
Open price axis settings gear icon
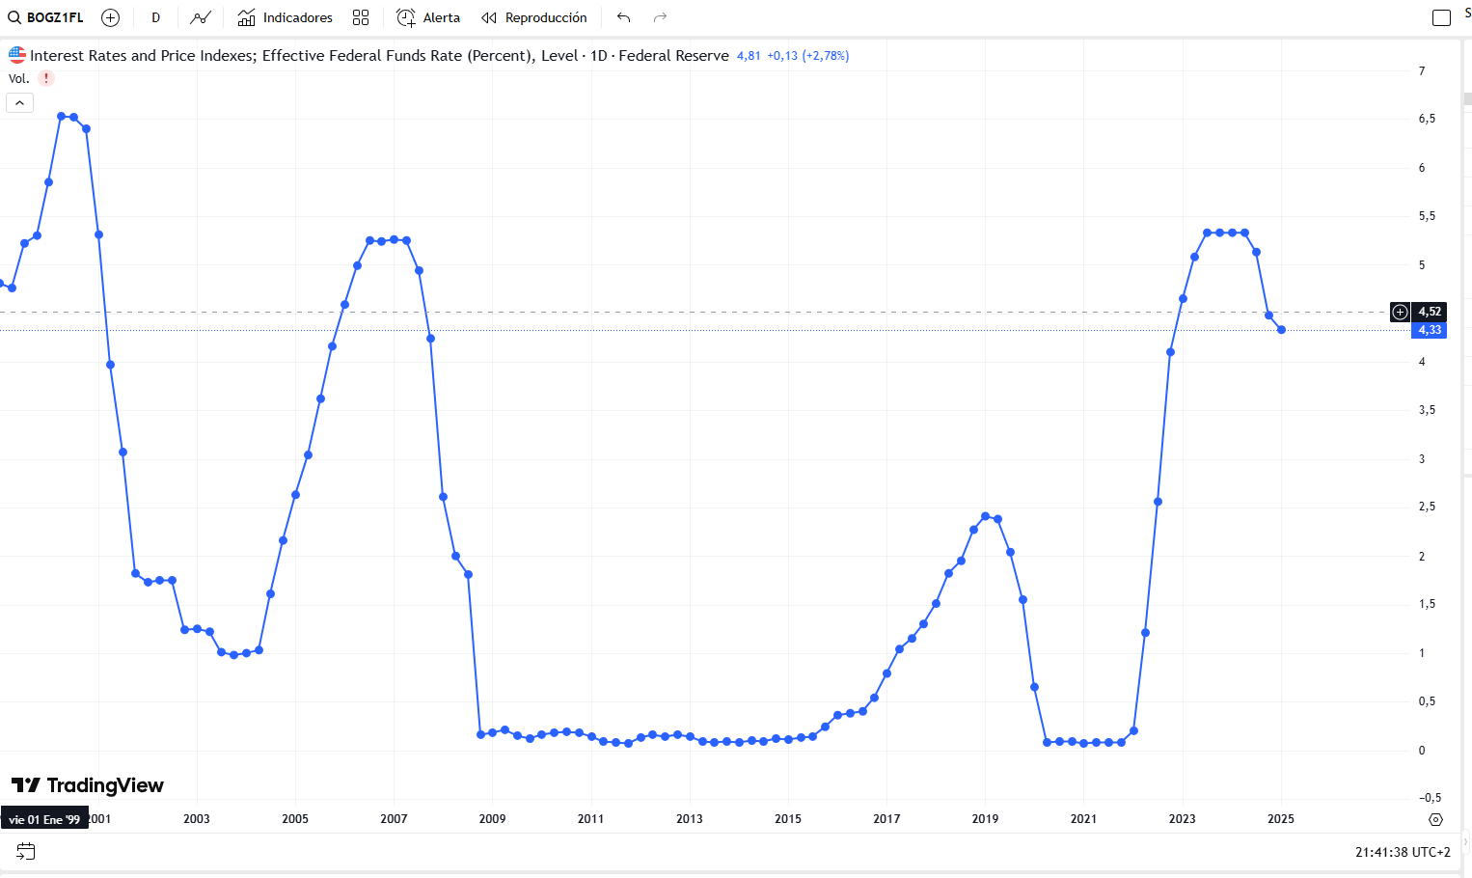1435,819
